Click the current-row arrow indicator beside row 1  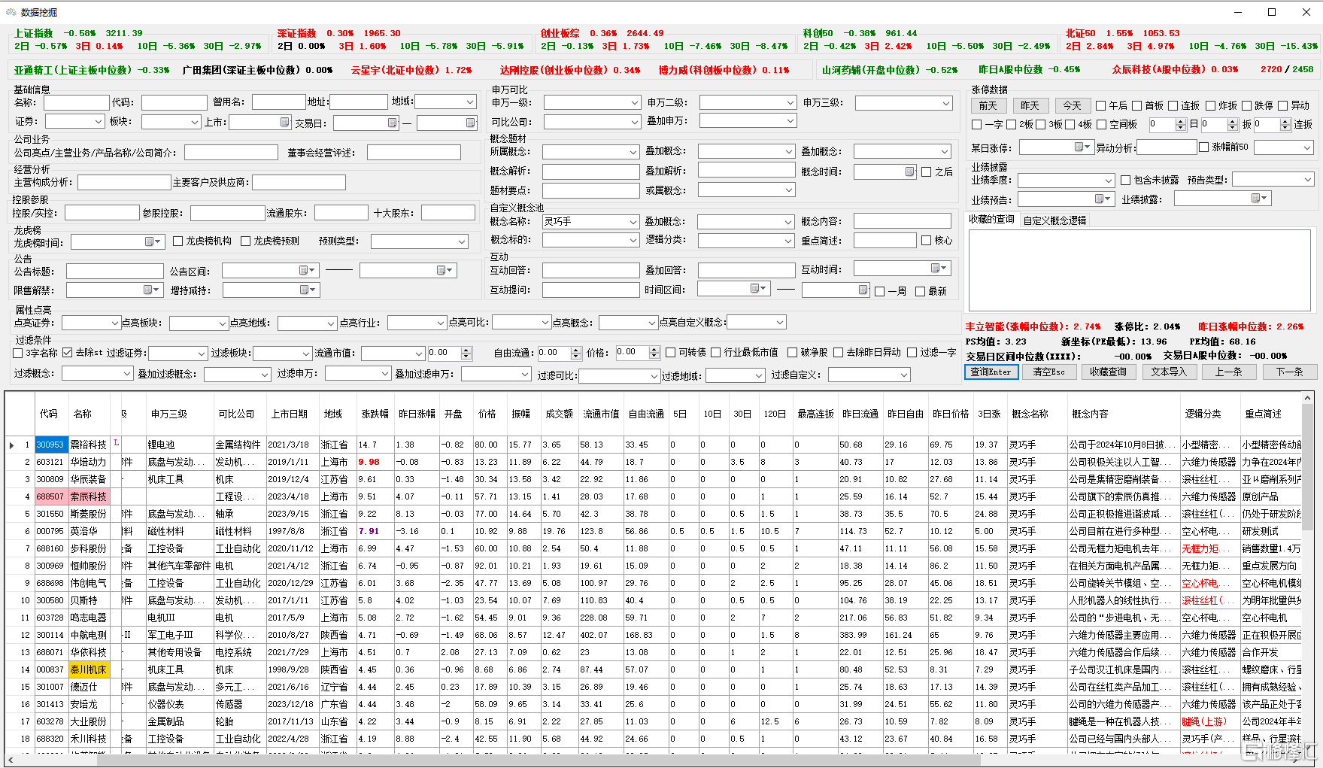pyautogui.click(x=11, y=445)
